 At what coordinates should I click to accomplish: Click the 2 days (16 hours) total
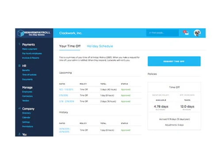(x=108, y=101)
